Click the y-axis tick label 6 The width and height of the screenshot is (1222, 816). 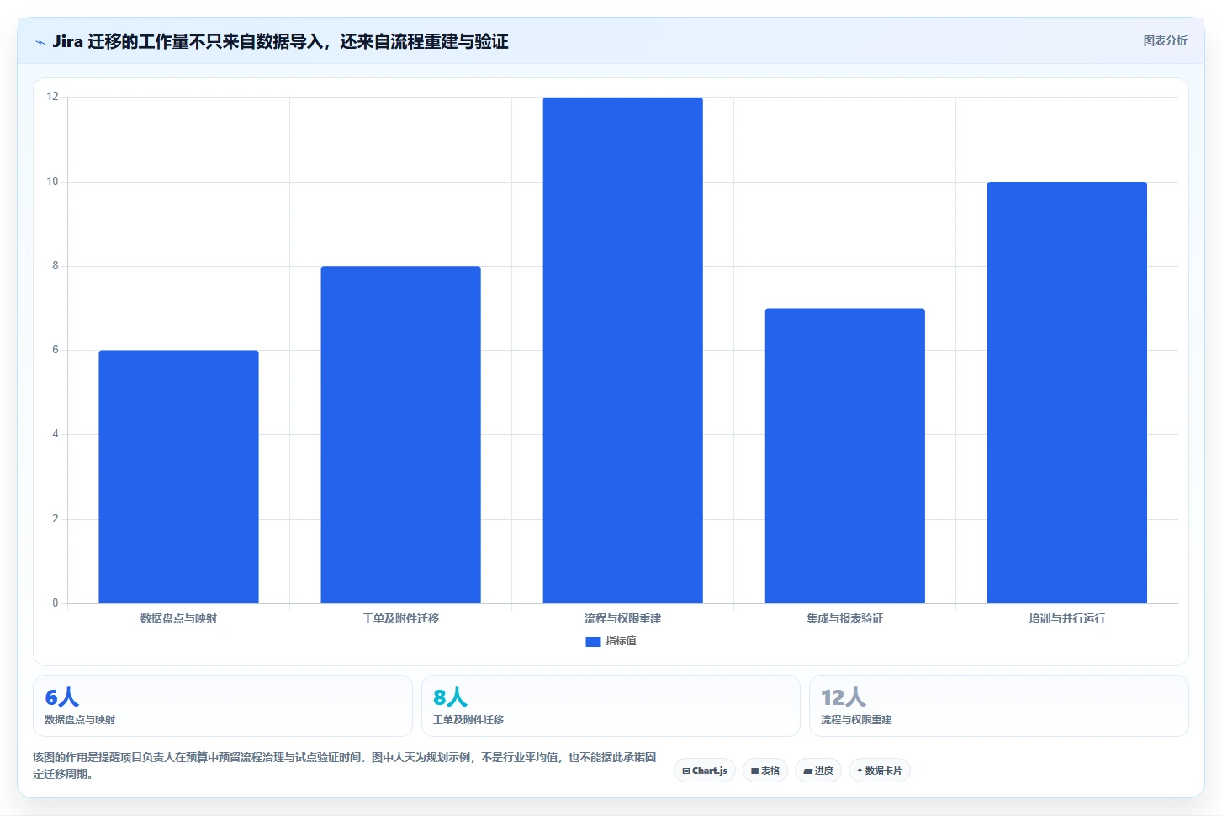coord(56,350)
